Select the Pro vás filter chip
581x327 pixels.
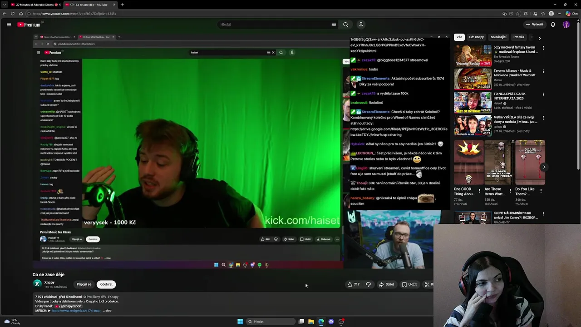[x=519, y=37]
